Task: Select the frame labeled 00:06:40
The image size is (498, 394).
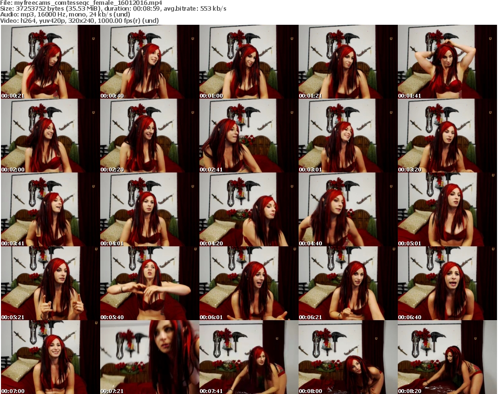Action: point(447,283)
